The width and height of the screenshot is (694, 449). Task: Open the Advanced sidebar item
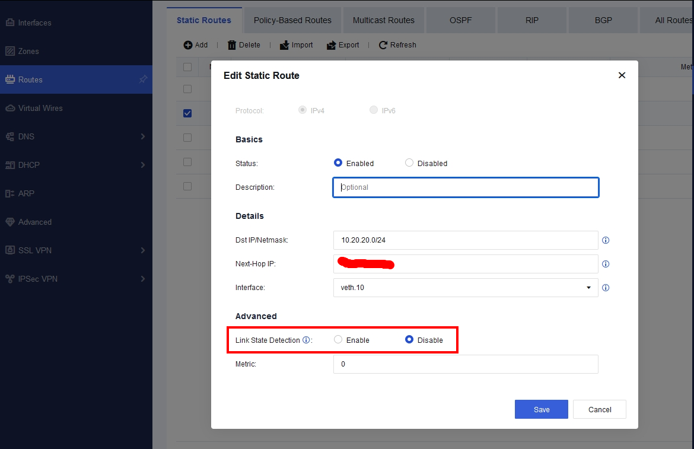pos(76,222)
